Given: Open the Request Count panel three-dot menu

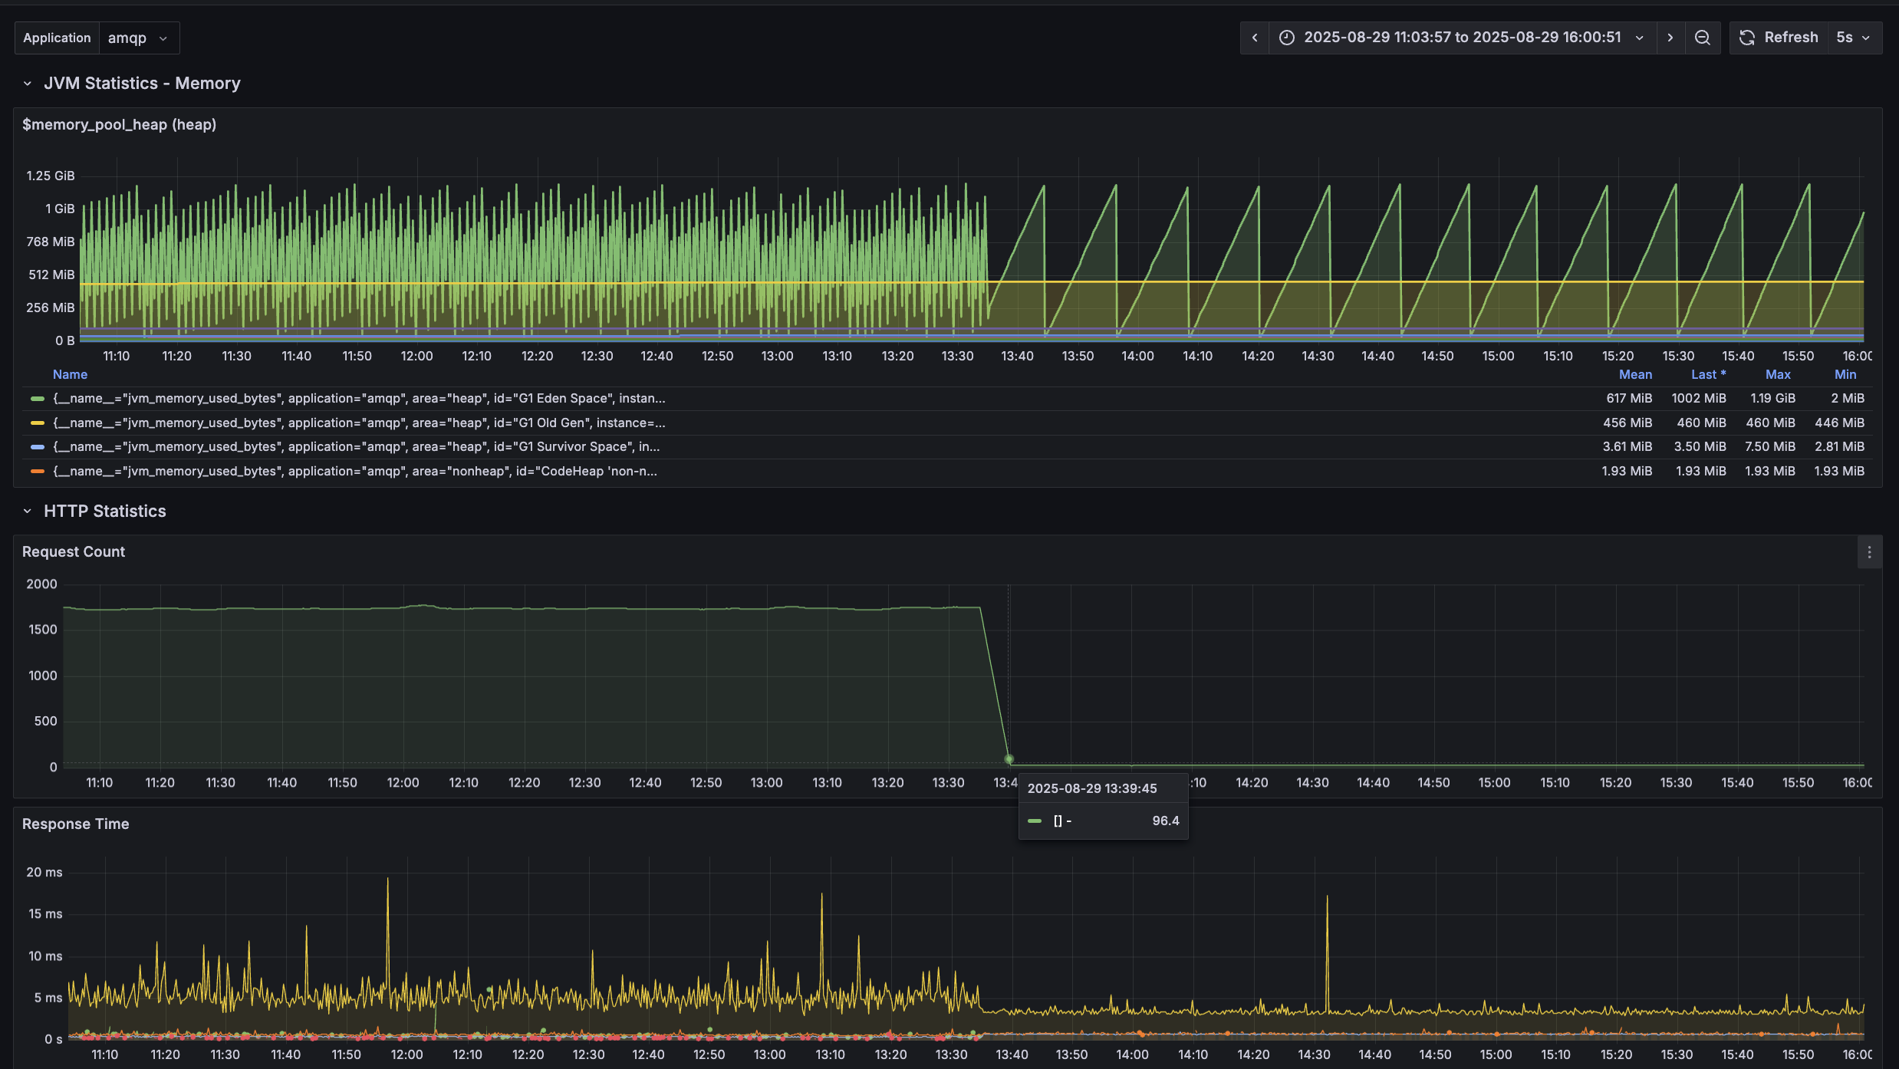Looking at the screenshot, I should (x=1869, y=552).
